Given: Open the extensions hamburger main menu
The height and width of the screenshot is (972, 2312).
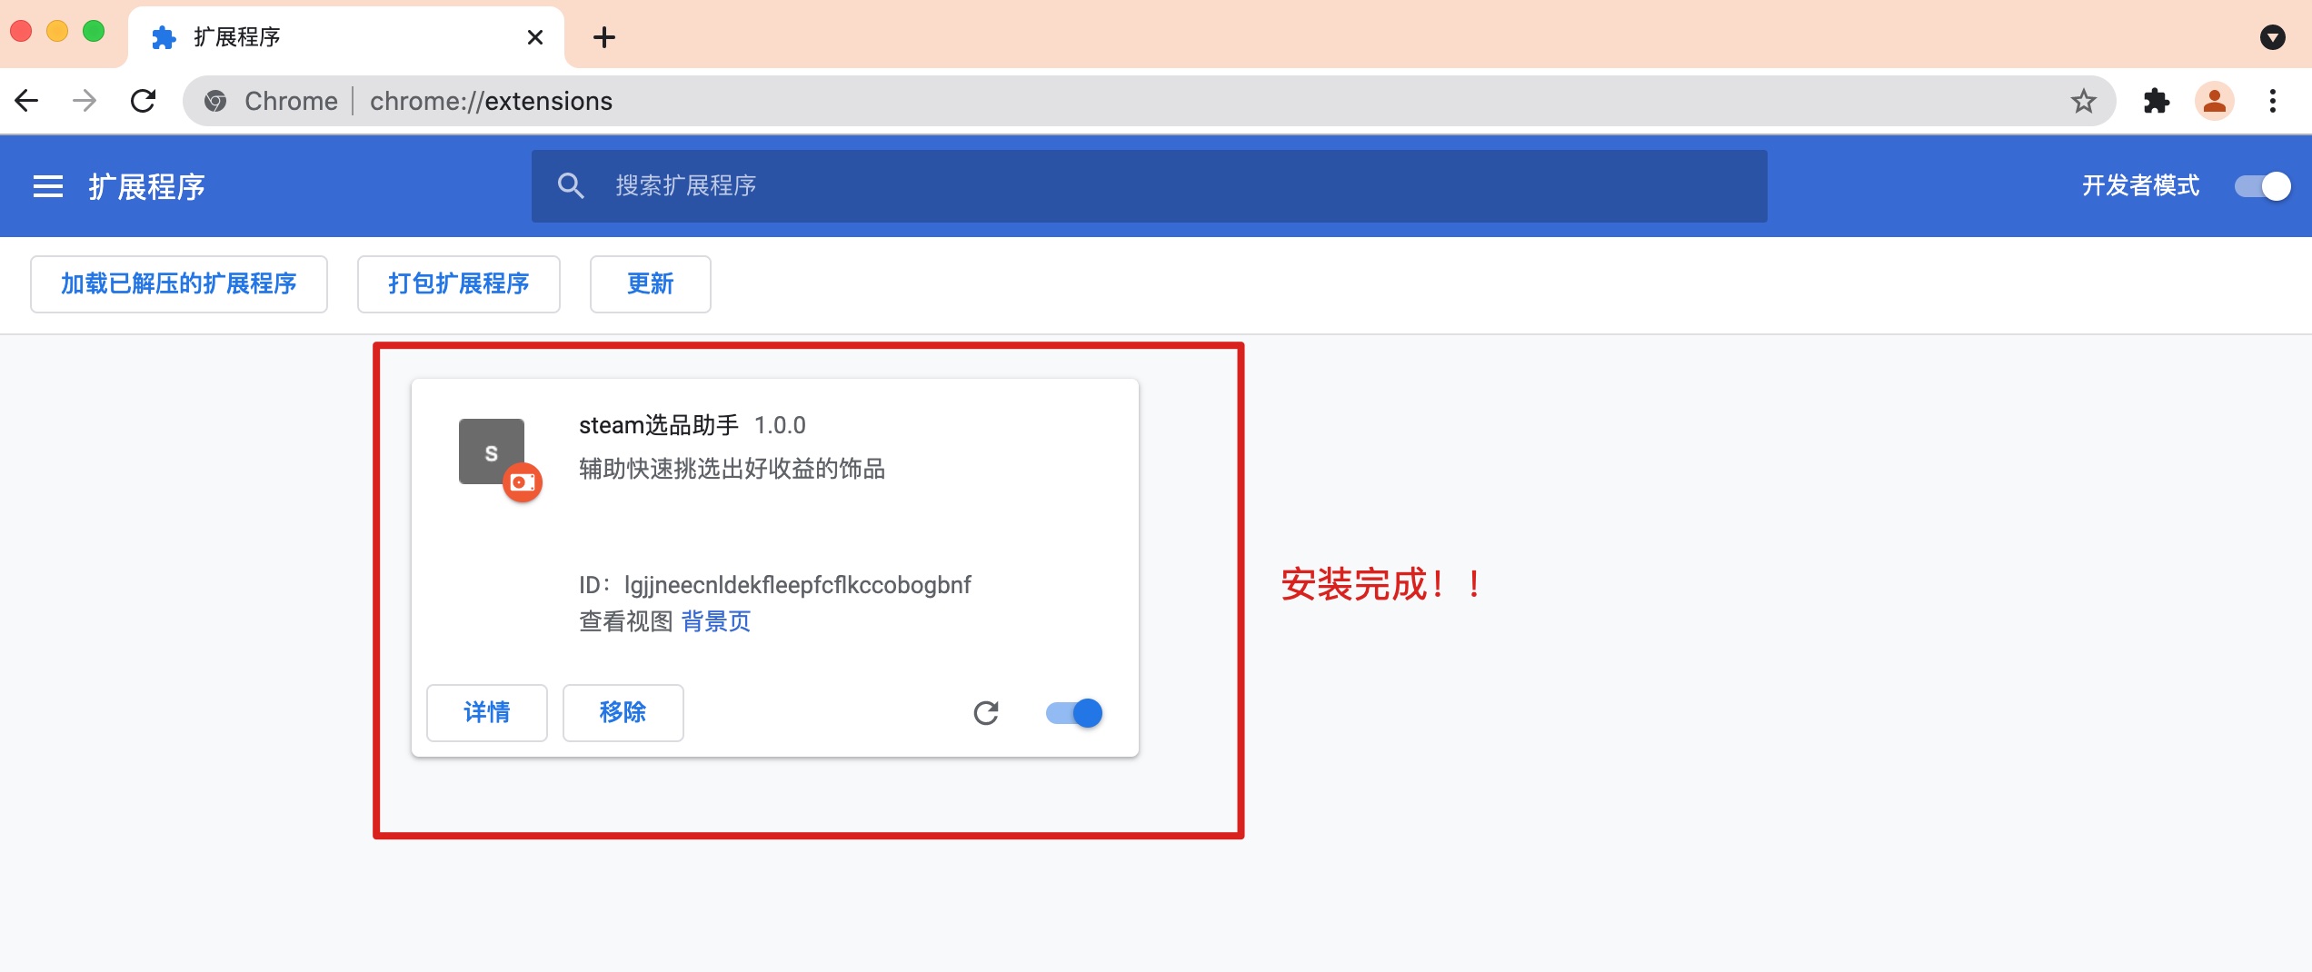Looking at the screenshot, I should 48,186.
